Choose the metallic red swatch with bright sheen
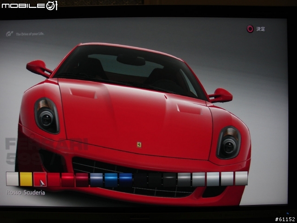297x223 pixels. 68,180
